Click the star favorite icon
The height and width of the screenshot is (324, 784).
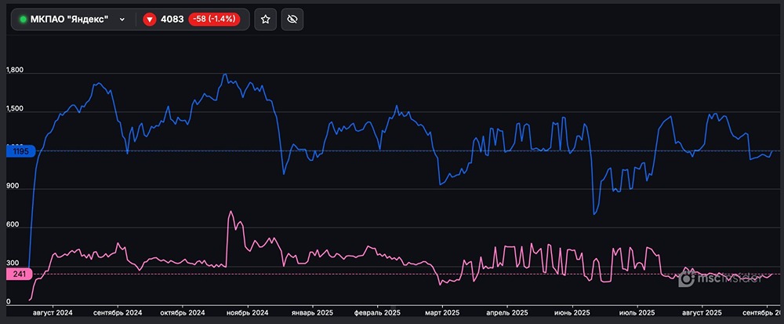point(266,20)
